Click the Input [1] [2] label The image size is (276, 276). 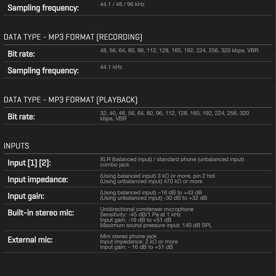(x=29, y=163)
